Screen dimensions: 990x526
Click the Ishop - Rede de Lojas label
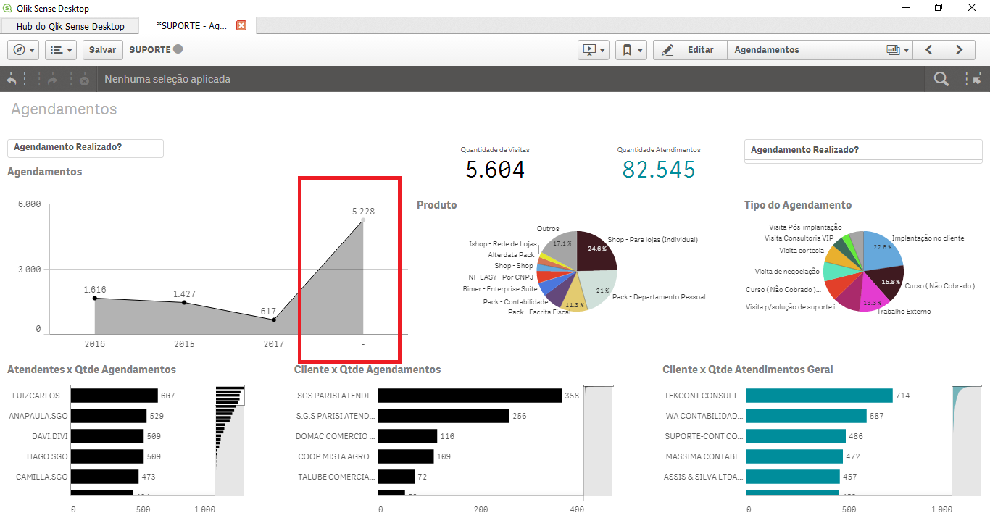point(503,244)
